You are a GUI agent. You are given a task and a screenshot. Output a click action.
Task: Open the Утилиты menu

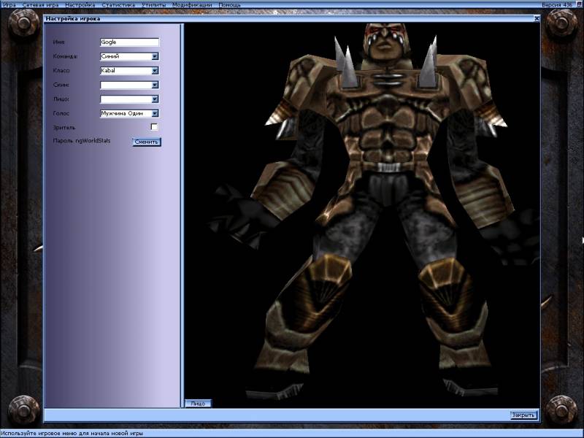point(154,4)
